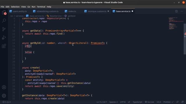The image size is (186, 104).
Task: Click line number 22 in the gutter
Action: tap(14, 68)
